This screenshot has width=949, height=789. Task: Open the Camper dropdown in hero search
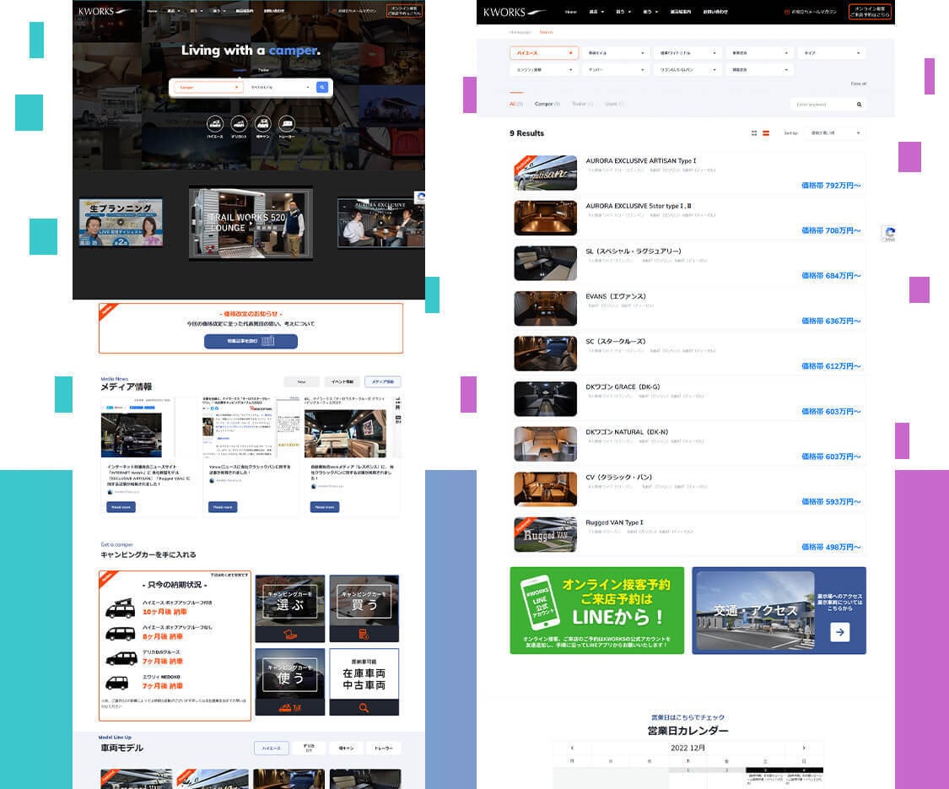208,87
